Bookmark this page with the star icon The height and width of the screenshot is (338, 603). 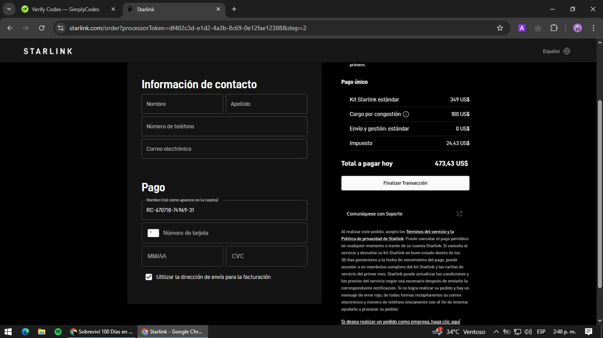coord(500,28)
